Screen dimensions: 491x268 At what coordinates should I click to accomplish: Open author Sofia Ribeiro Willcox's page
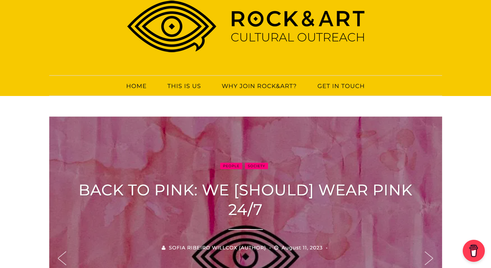click(217, 248)
